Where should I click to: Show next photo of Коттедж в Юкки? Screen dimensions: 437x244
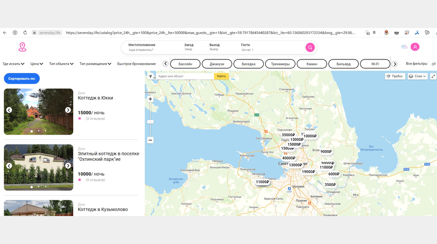pos(68,110)
